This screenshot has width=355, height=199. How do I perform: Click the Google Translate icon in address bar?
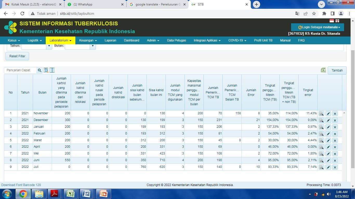(x=297, y=13)
